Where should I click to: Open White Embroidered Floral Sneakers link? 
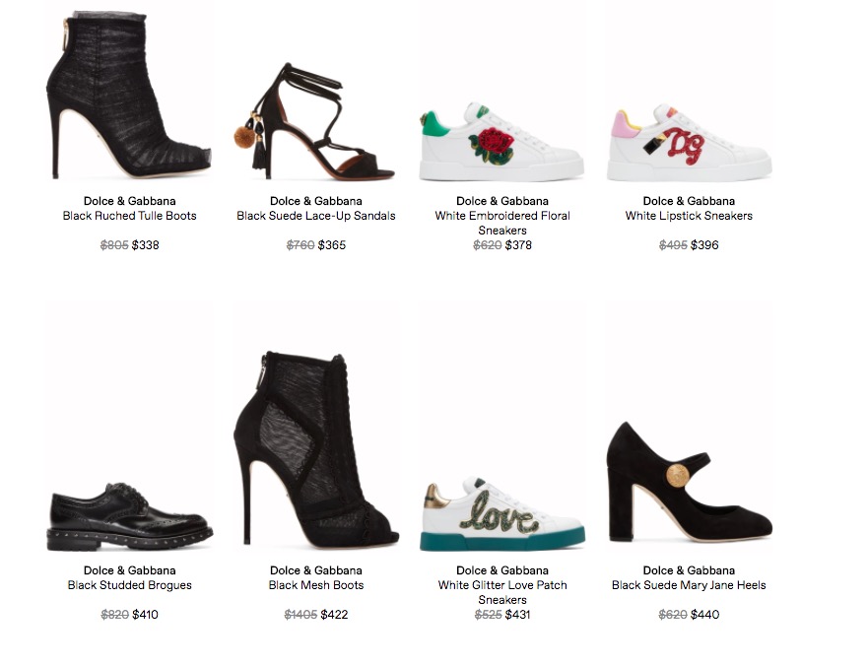(x=502, y=223)
